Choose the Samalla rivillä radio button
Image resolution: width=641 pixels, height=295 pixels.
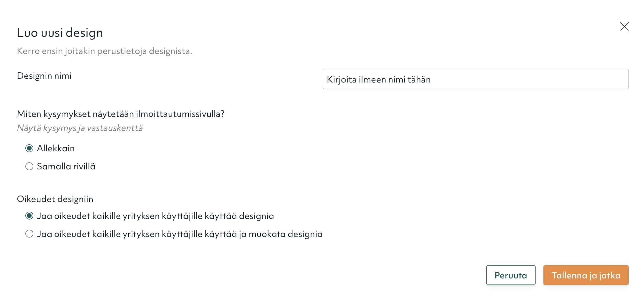pos(29,166)
